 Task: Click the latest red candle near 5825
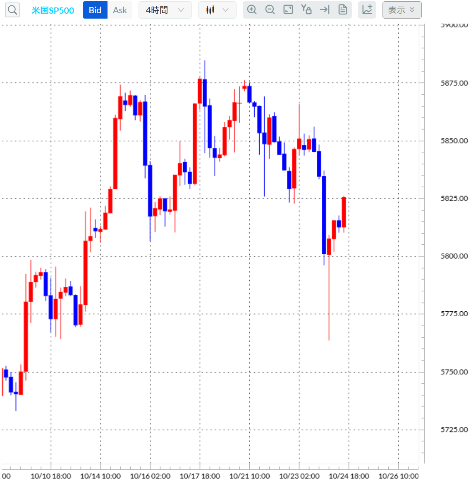(x=344, y=212)
